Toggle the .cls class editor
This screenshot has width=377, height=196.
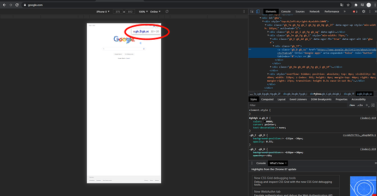click(360, 105)
